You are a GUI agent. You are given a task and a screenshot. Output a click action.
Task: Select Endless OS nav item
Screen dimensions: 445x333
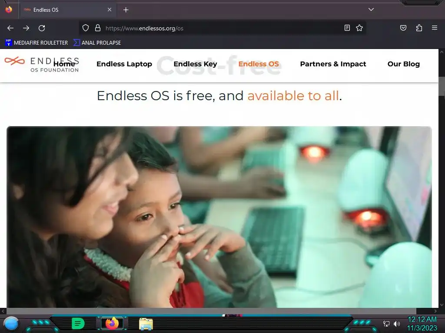[x=259, y=64]
